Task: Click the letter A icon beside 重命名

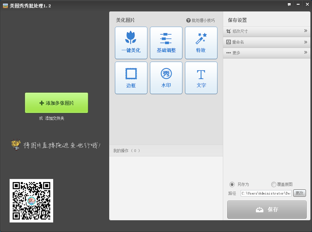Action: click(x=229, y=42)
